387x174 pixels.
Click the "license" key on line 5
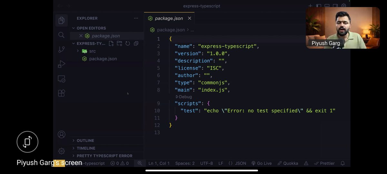click(x=188, y=68)
